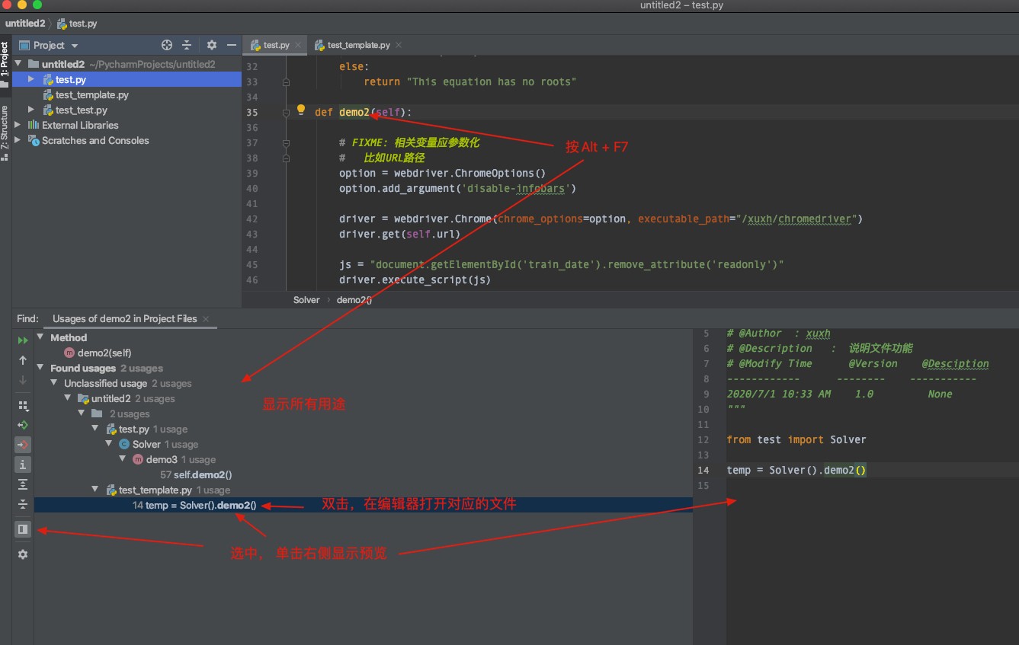This screenshot has width=1019, height=645.
Task: Close the test_template.py editor tab
Action: pyautogui.click(x=399, y=46)
